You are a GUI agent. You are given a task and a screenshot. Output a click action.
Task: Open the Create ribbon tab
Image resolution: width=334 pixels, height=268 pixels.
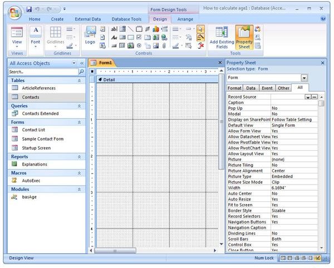point(57,19)
